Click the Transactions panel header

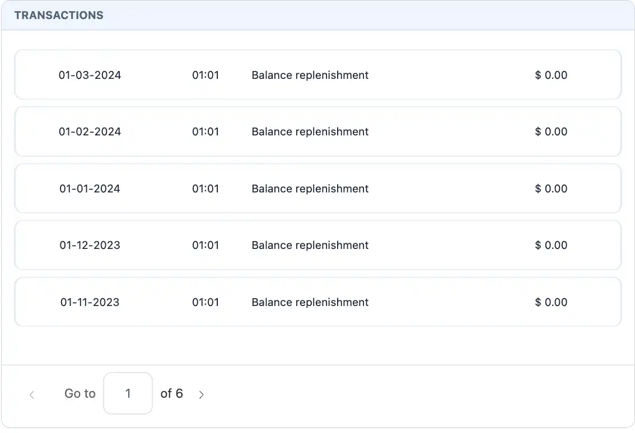[x=59, y=16]
